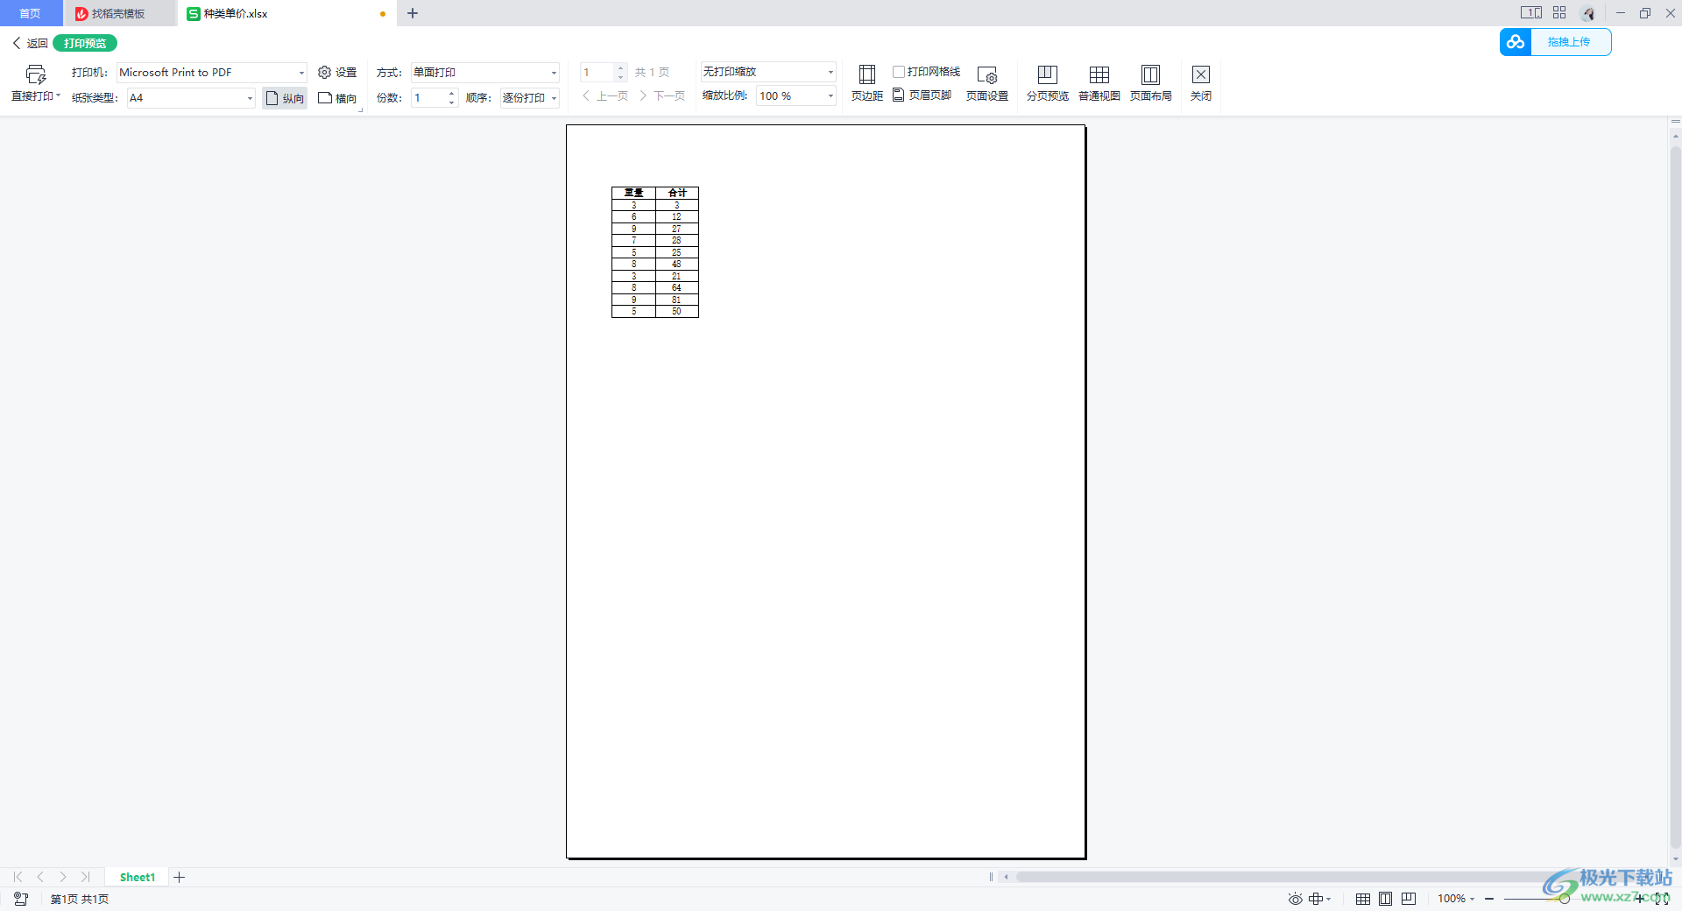Expand the 无打印缩放 scaling dropdown
Viewport: 1682px width, 911px height.
point(830,72)
